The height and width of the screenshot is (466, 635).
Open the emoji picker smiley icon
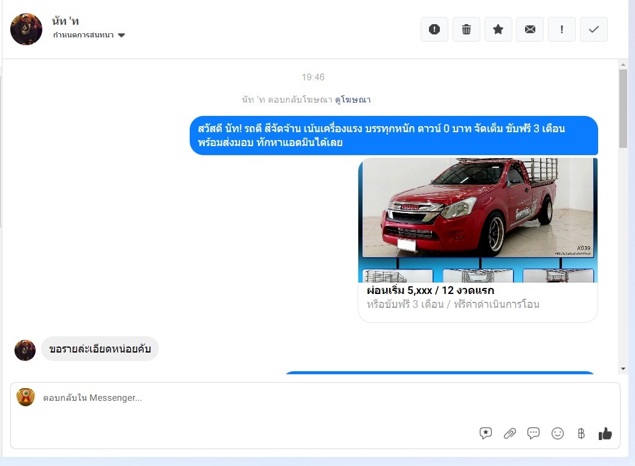pyautogui.click(x=558, y=433)
